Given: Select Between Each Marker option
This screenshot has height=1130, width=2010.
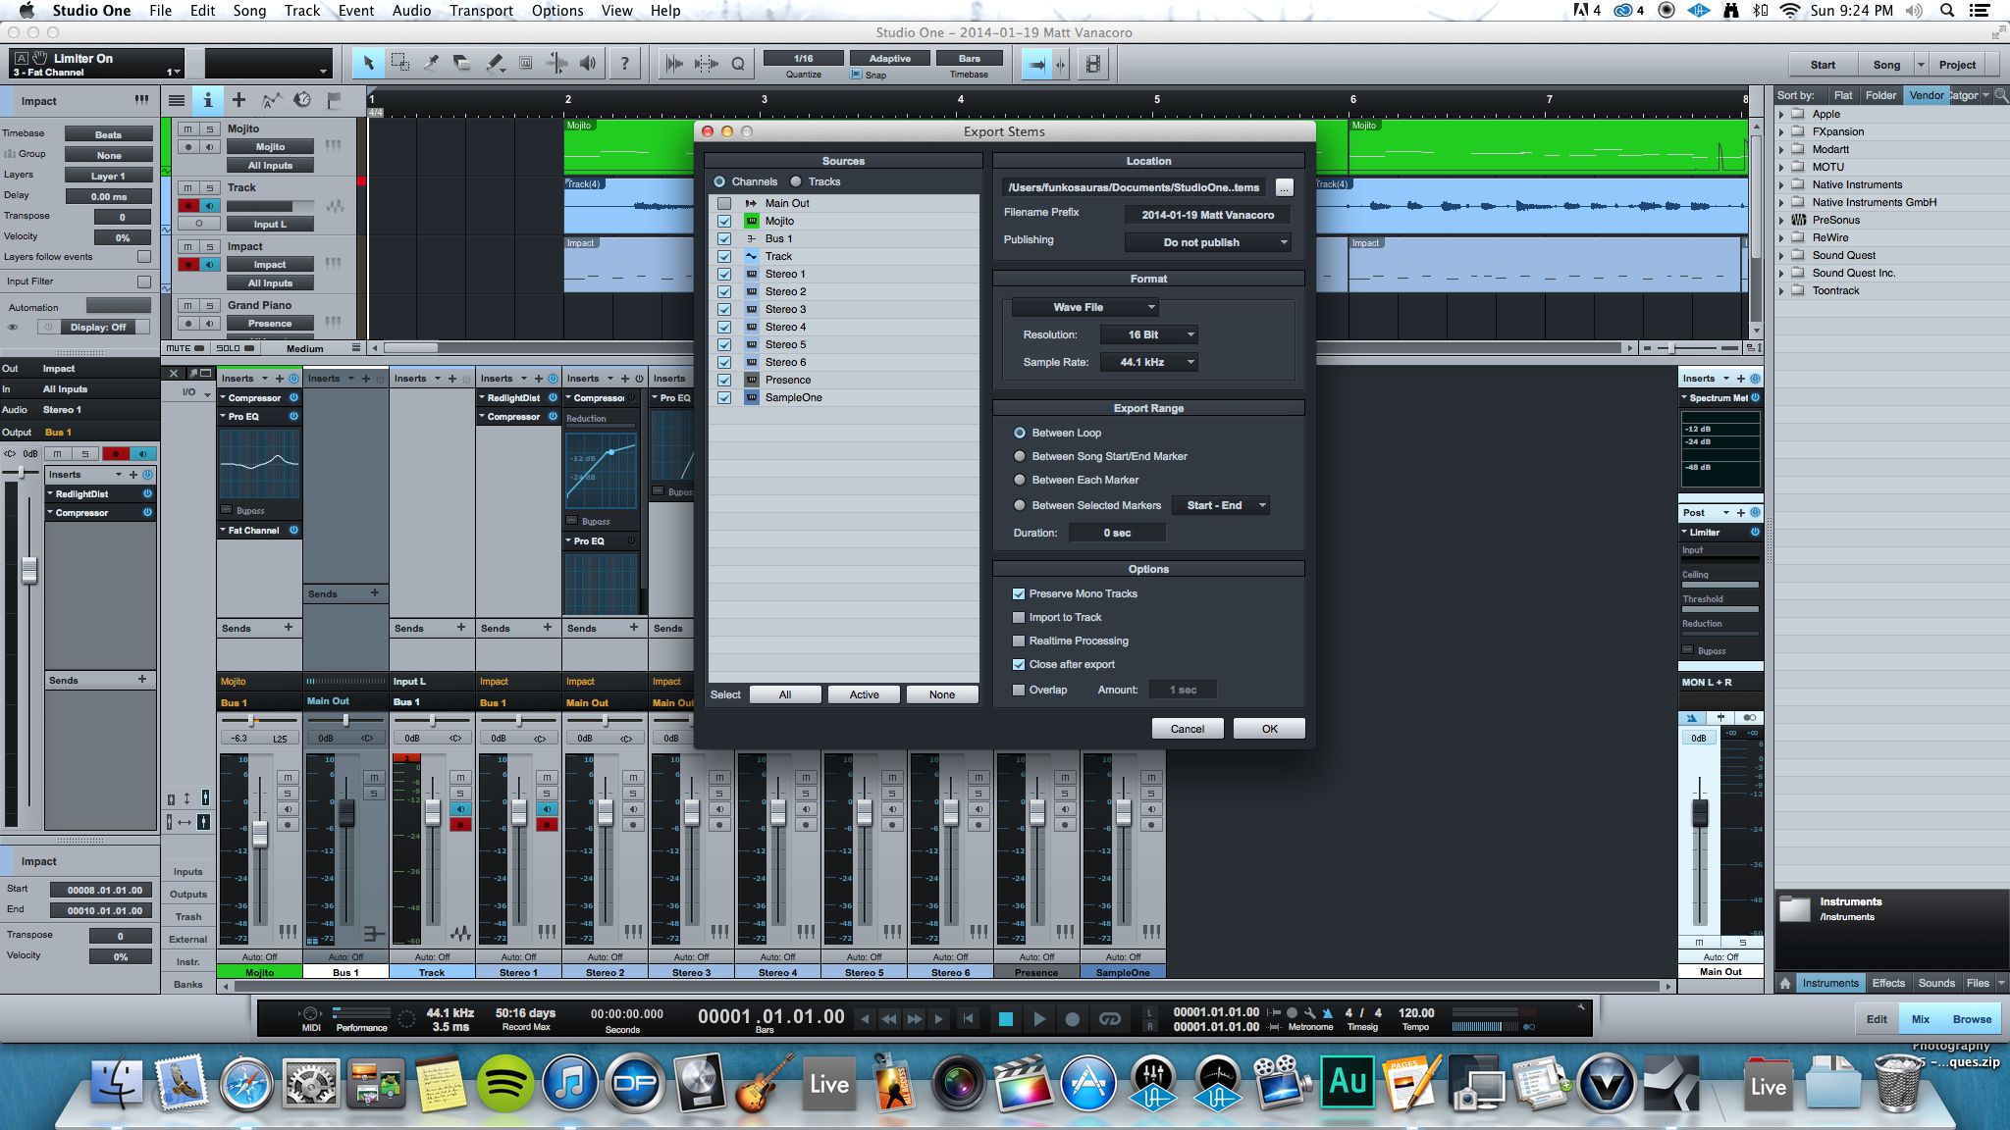Looking at the screenshot, I should pos(1020,480).
